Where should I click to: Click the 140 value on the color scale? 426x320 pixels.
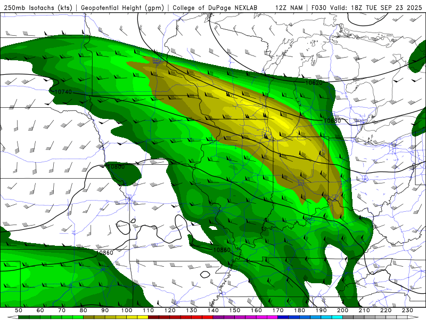(213, 310)
